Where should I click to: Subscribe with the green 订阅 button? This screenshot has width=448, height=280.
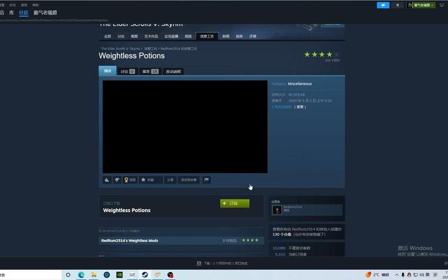(235, 203)
